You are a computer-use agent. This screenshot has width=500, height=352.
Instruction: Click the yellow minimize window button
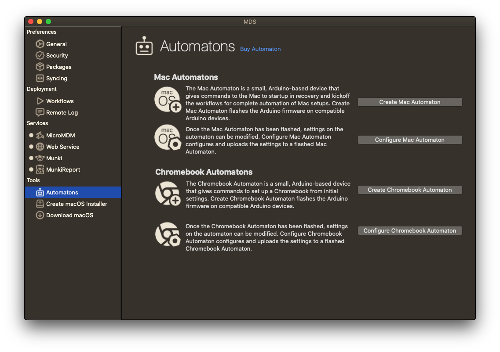coord(40,22)
